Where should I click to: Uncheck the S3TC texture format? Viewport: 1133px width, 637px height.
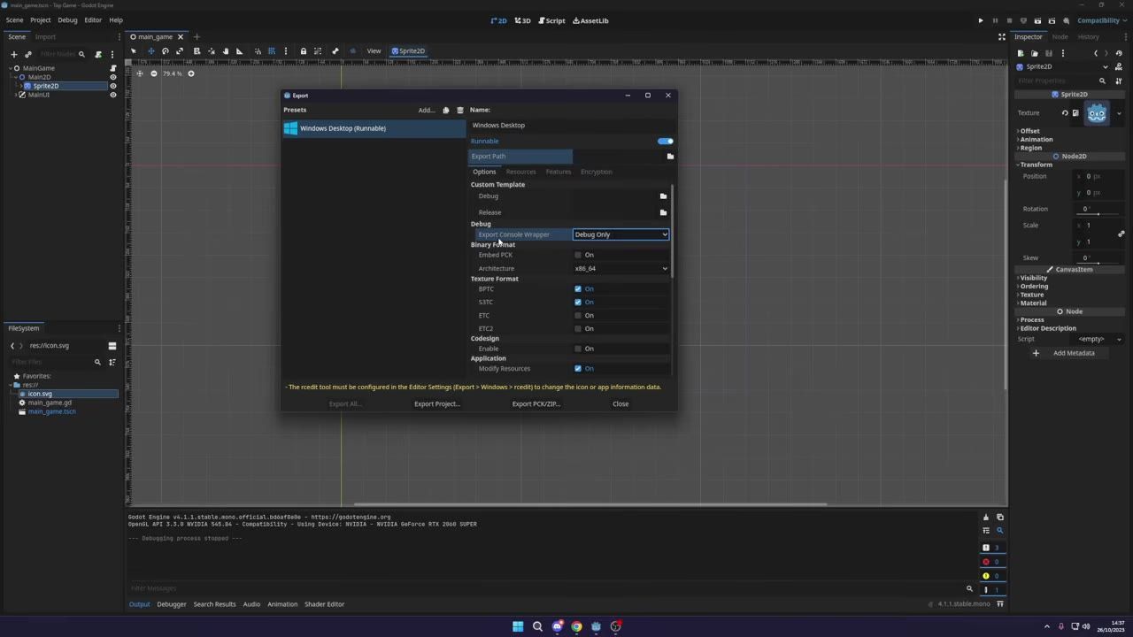click(x=578, y=302)
